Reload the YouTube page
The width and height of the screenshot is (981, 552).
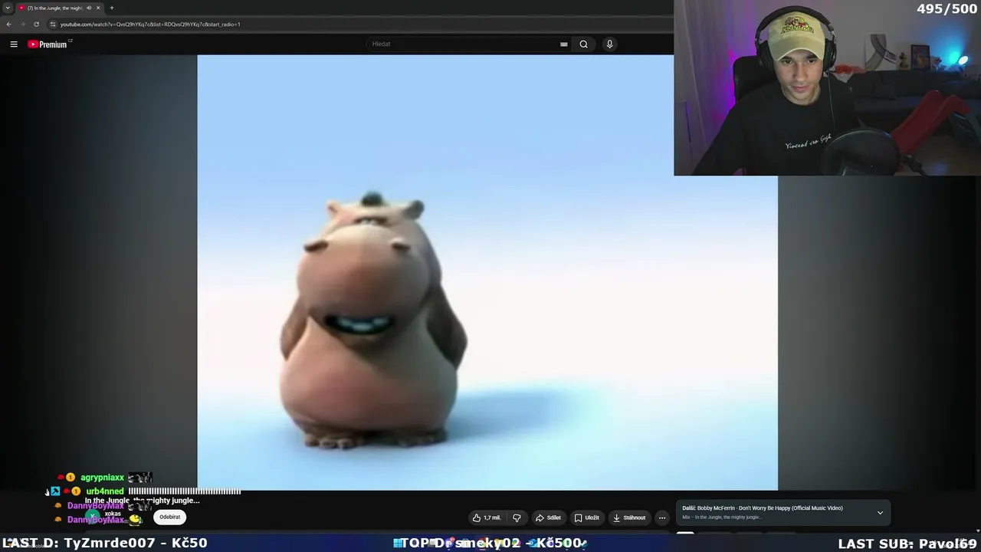point(36,25)
